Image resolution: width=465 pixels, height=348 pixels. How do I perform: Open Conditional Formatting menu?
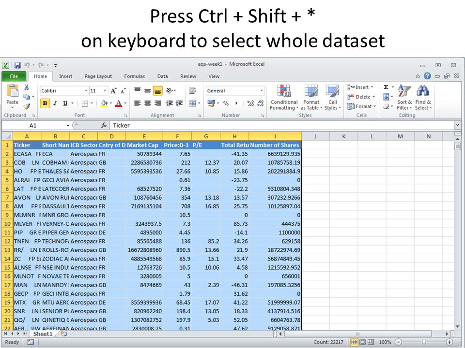[284, 97]
